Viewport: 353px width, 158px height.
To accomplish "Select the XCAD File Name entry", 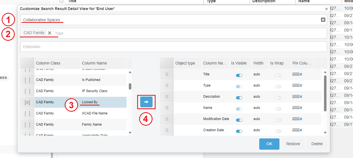I will click(95, 113).
